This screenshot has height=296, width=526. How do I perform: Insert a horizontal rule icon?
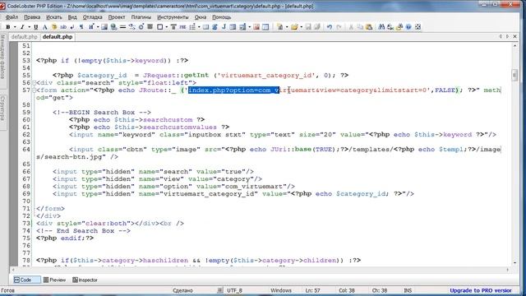122,27
